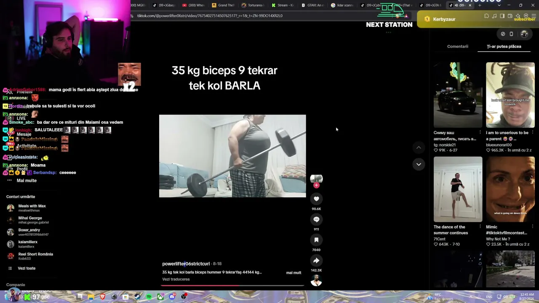Open Microsoft Store from the taskbar
Viewport: 539px width, 303px height.
[x=126, y=297]
